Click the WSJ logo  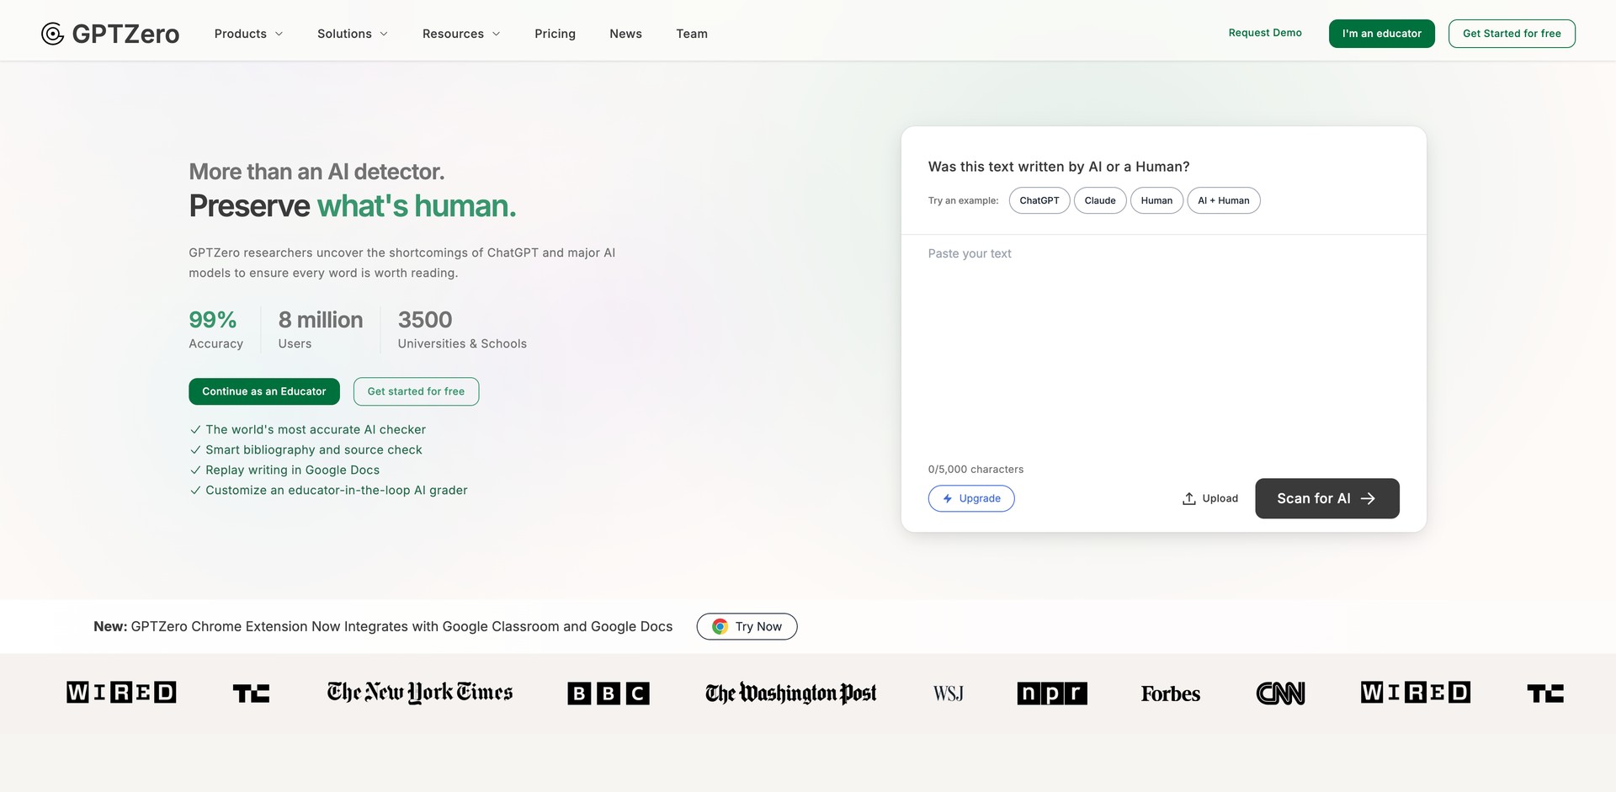point(949,694)
